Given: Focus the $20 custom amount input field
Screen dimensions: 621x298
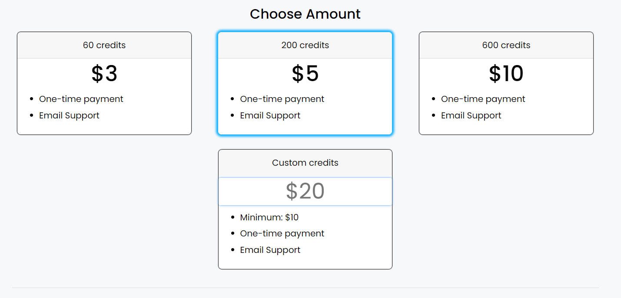Looking at the screenshot, I should [x=305, y=191].
